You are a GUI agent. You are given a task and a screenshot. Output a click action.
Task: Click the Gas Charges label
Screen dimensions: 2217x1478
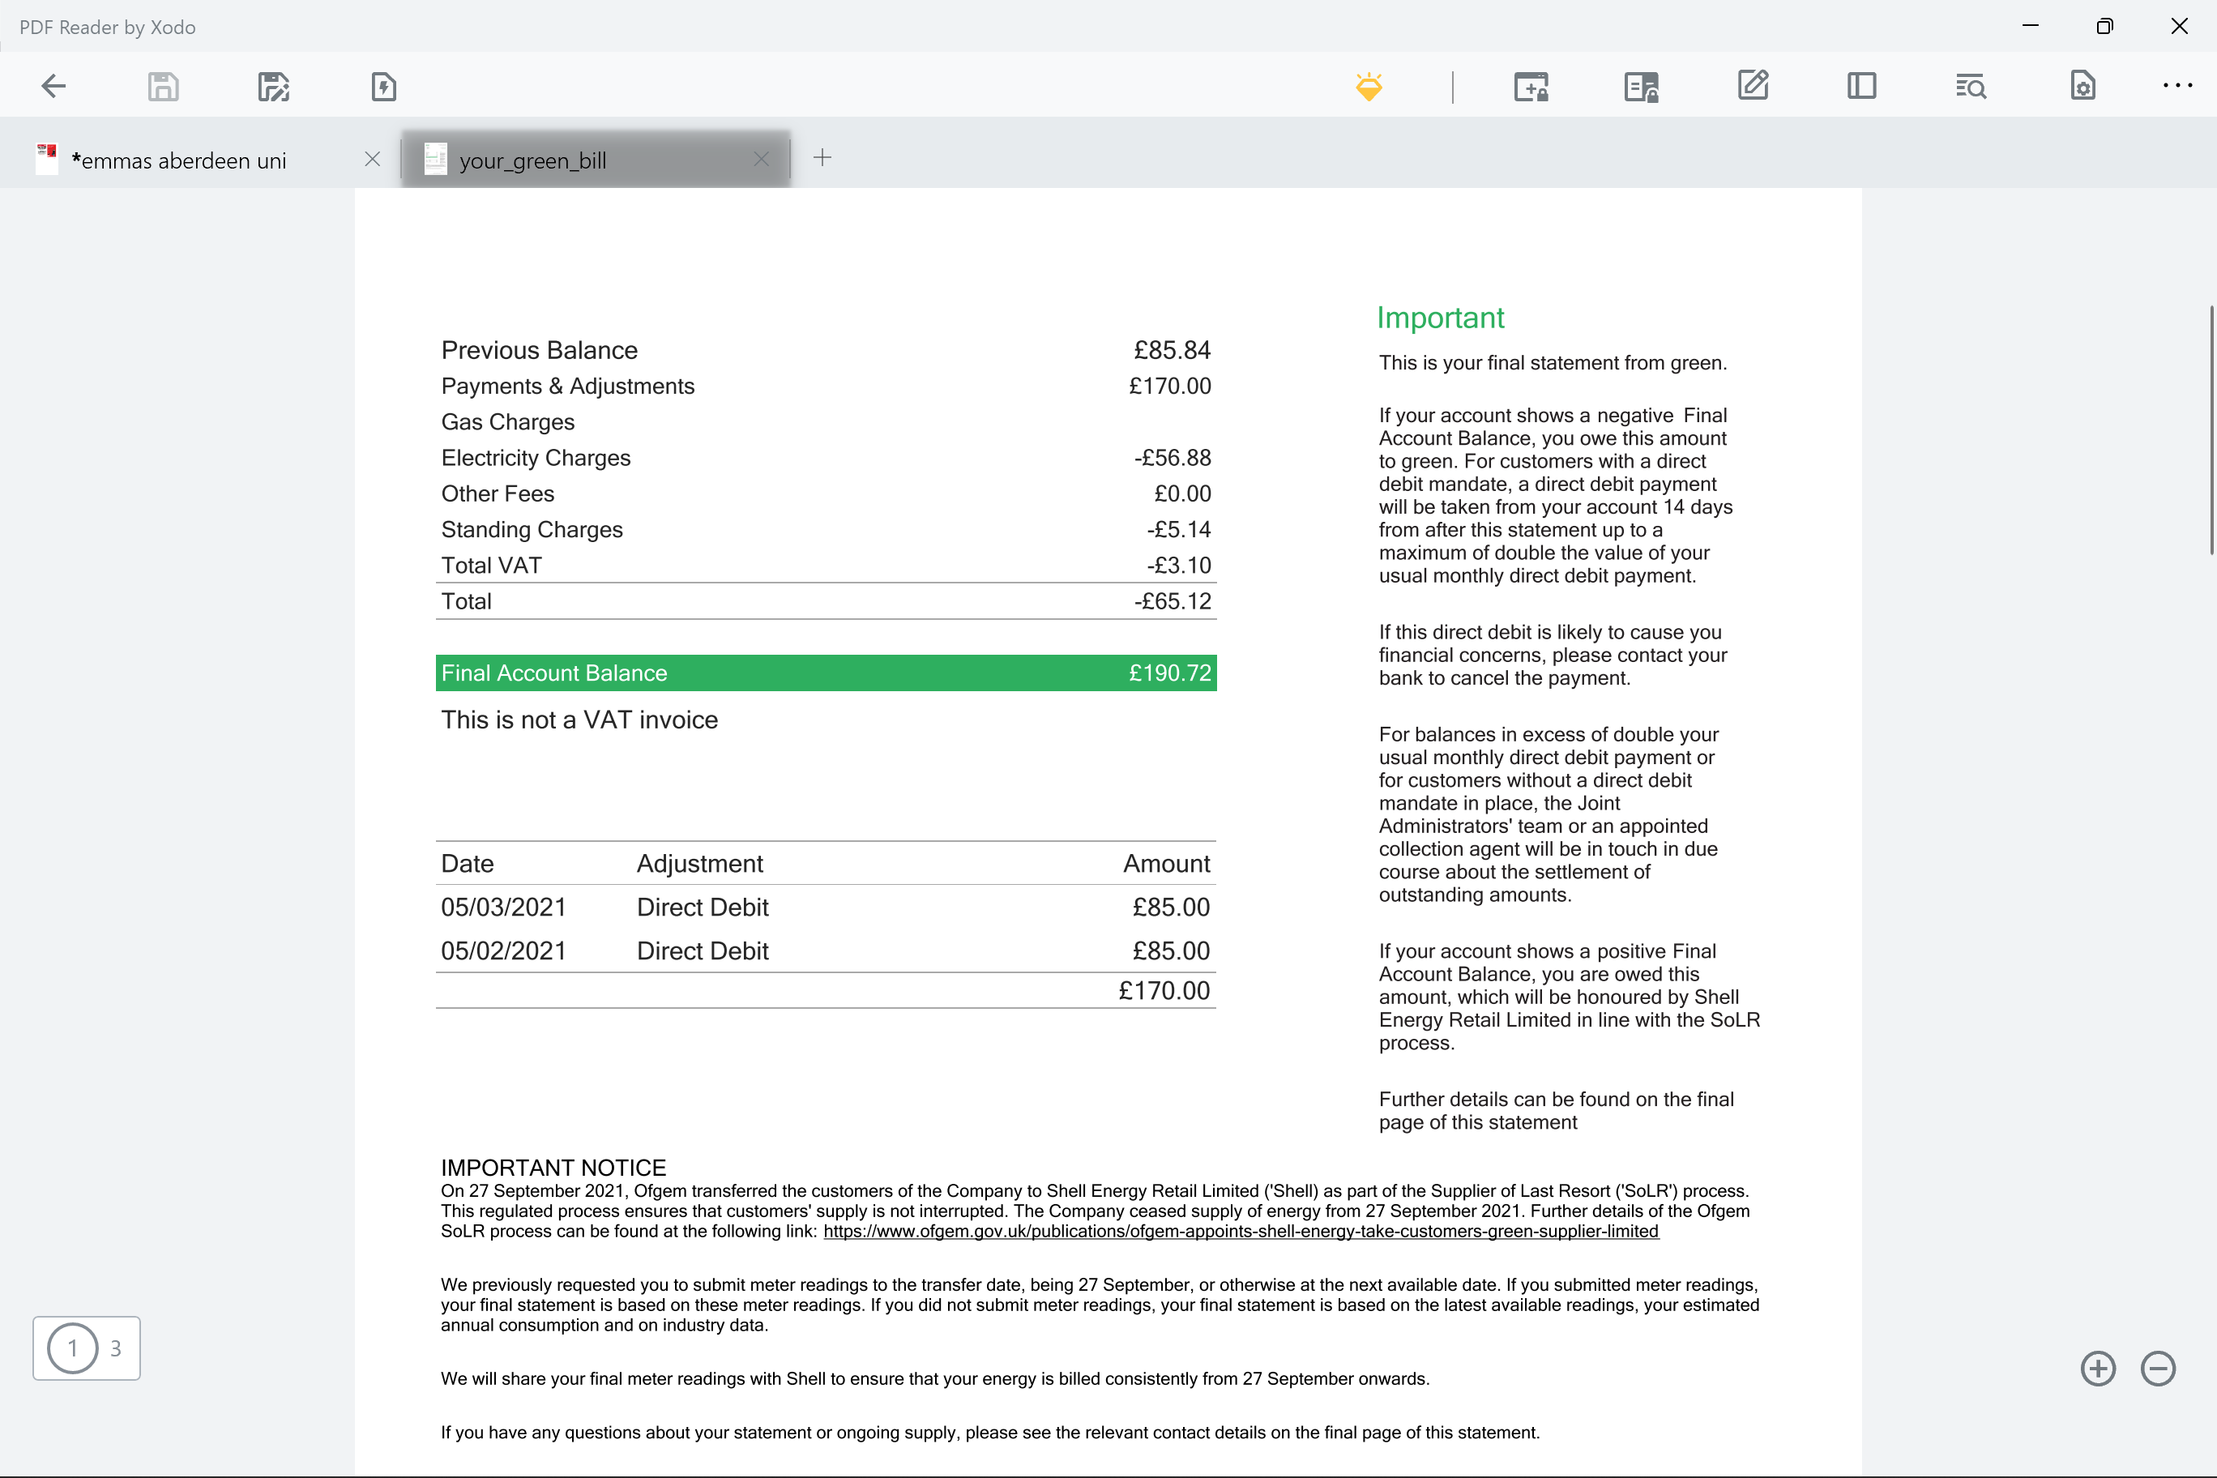click(507, 422)
